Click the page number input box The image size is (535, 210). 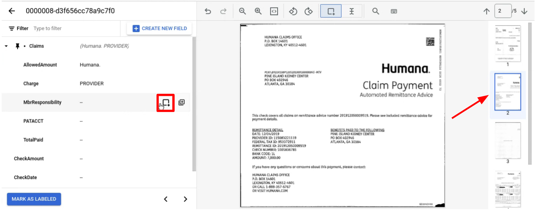502,11
